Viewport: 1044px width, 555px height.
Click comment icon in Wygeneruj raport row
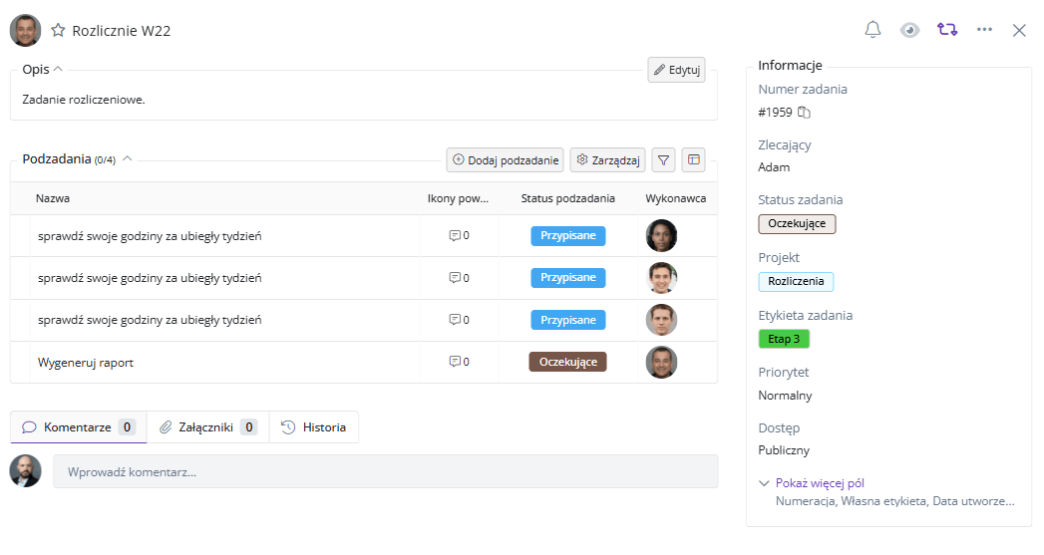[455, 362]
